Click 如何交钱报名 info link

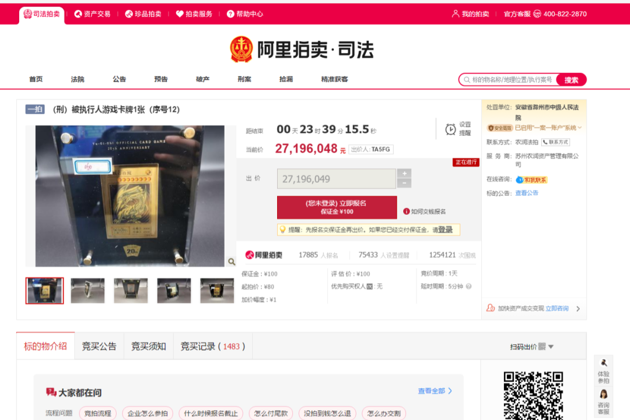click(x=424, y=211)
